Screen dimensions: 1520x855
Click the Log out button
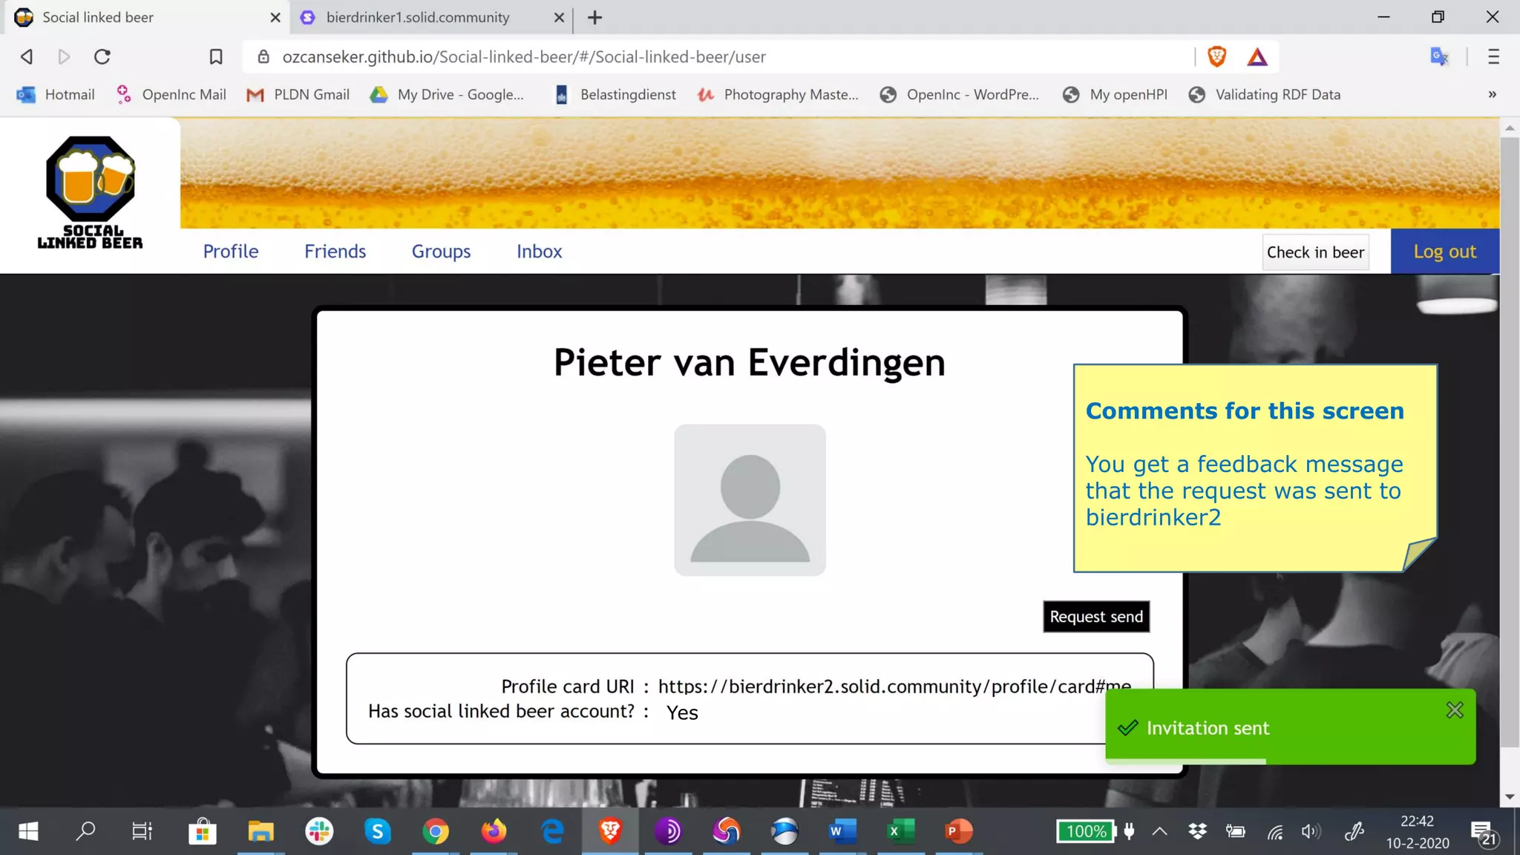pos(1444,252)
